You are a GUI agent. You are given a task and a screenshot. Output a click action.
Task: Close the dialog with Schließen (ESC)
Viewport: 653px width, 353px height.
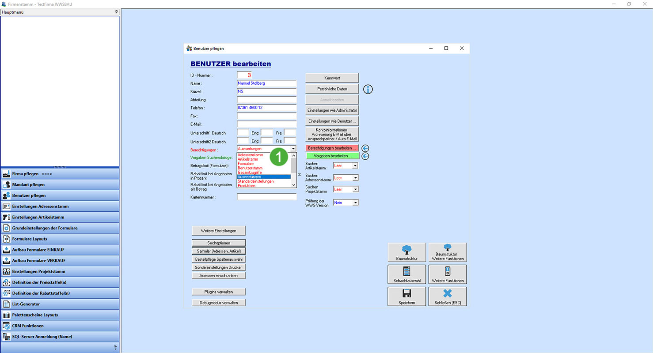[448, 297]
